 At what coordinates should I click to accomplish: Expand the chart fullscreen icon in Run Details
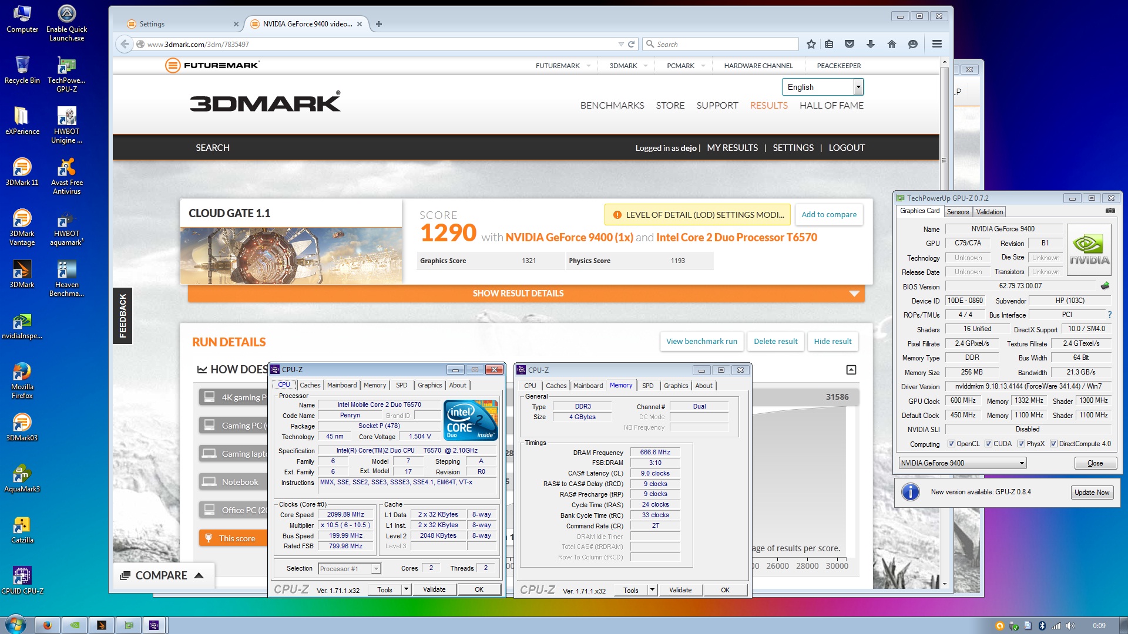(851, 370)
